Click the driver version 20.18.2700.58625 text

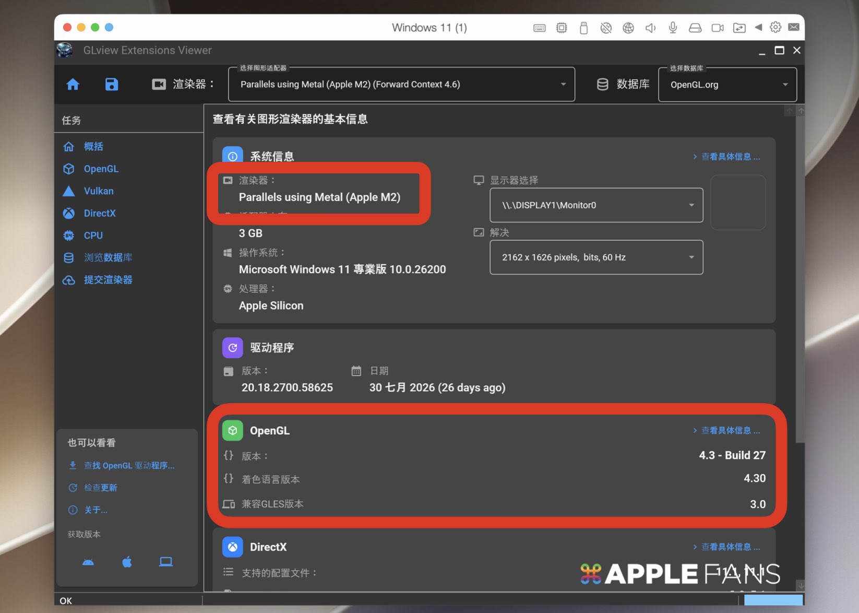[x=287, y=387]
